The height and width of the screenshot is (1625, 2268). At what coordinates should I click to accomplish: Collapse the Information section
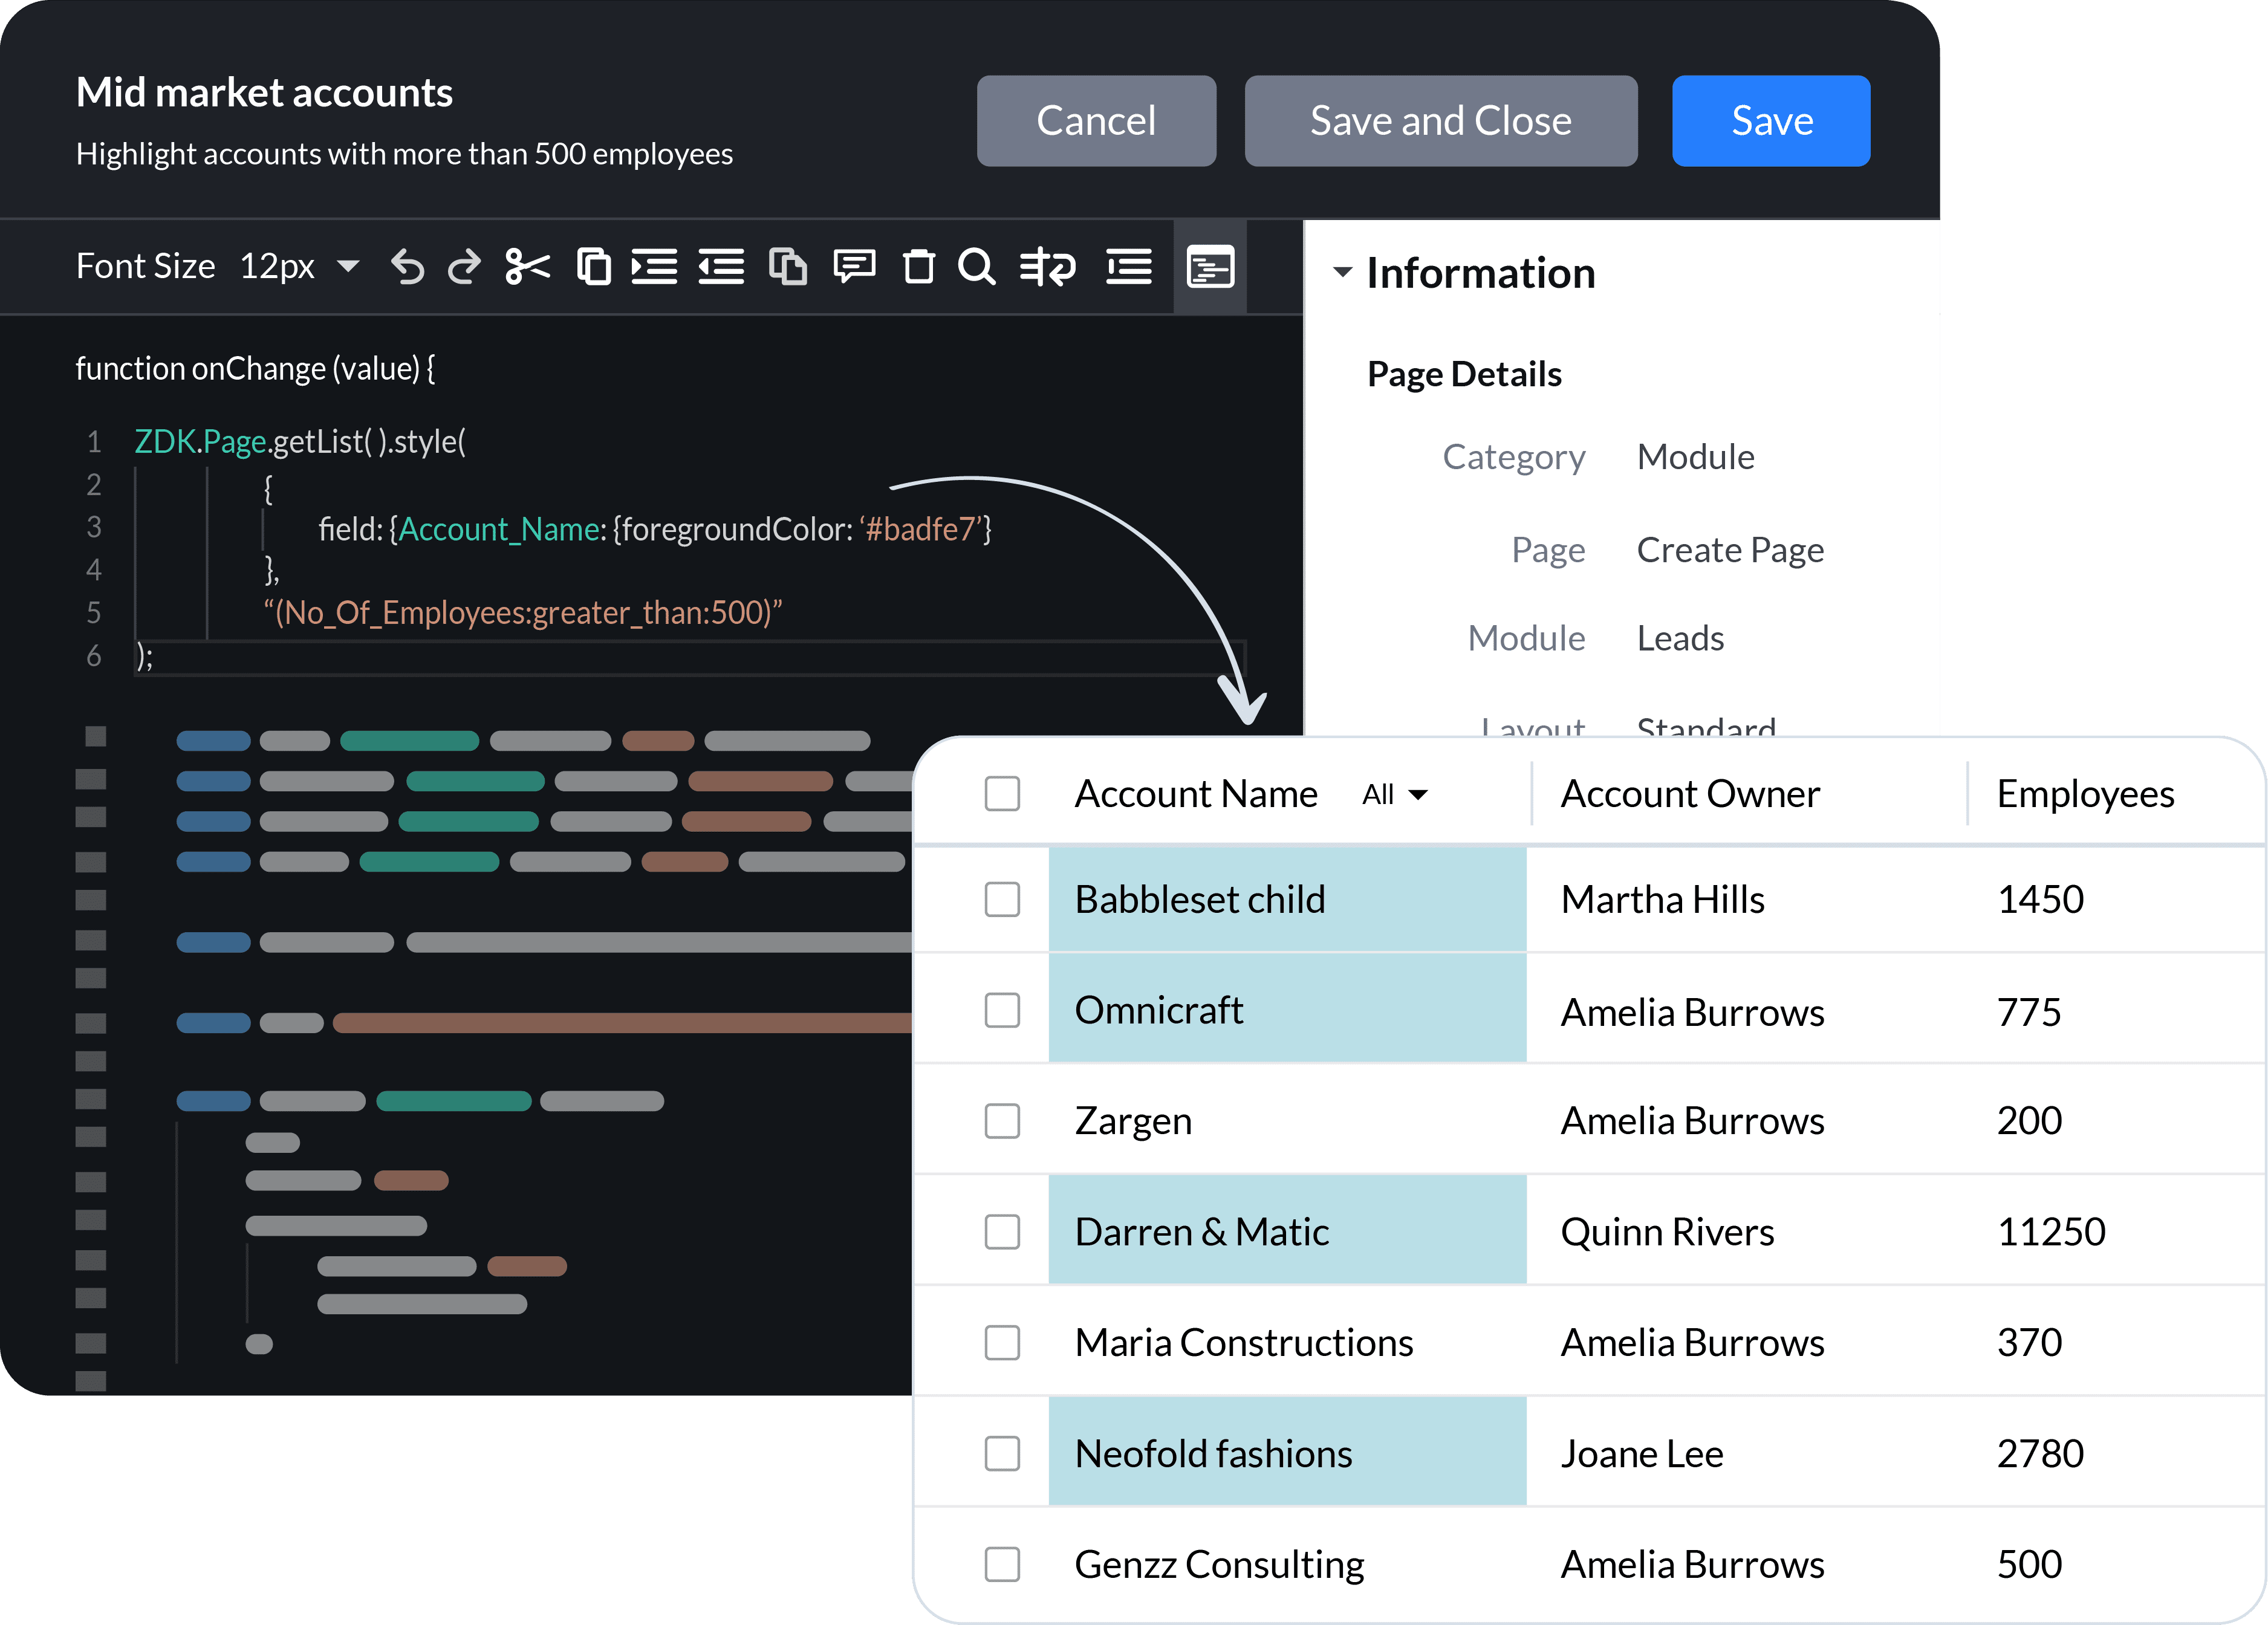1343,272
